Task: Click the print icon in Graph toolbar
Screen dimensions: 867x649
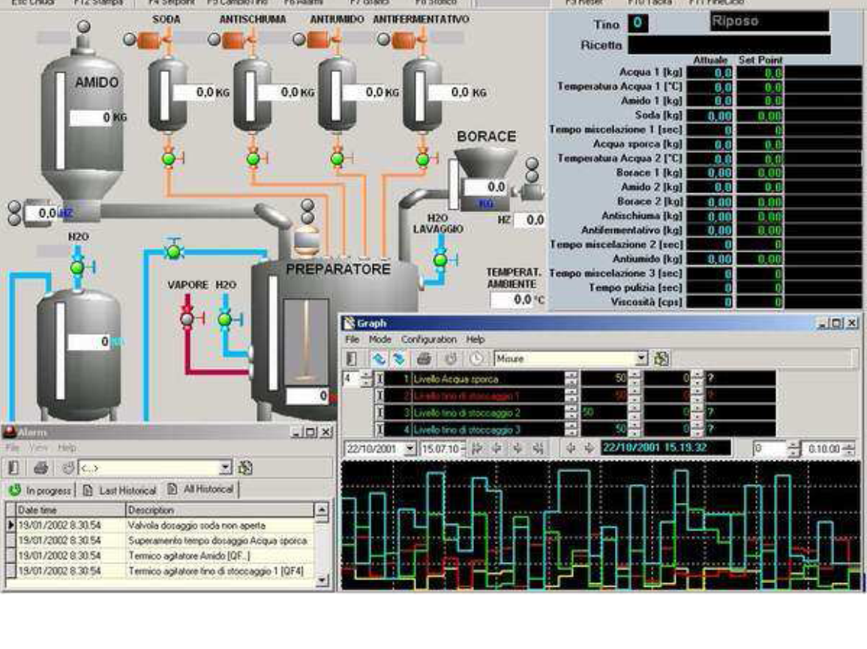Action: (x=423, y=359)
